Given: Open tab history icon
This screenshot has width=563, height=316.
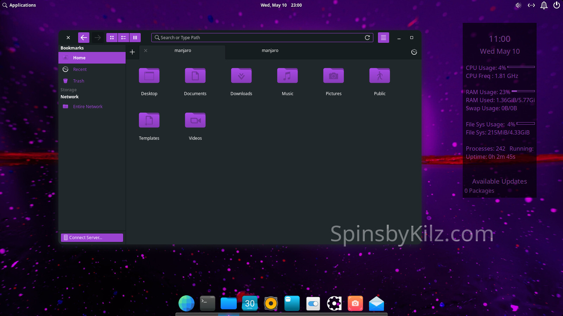Looking at the screenshot, I should coord(414,52).
